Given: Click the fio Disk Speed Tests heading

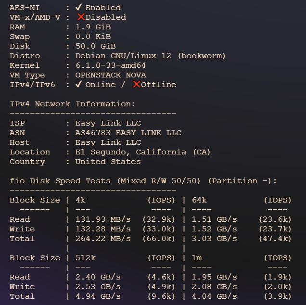Looking at the screenshot, I should click(x=143, y=181).
